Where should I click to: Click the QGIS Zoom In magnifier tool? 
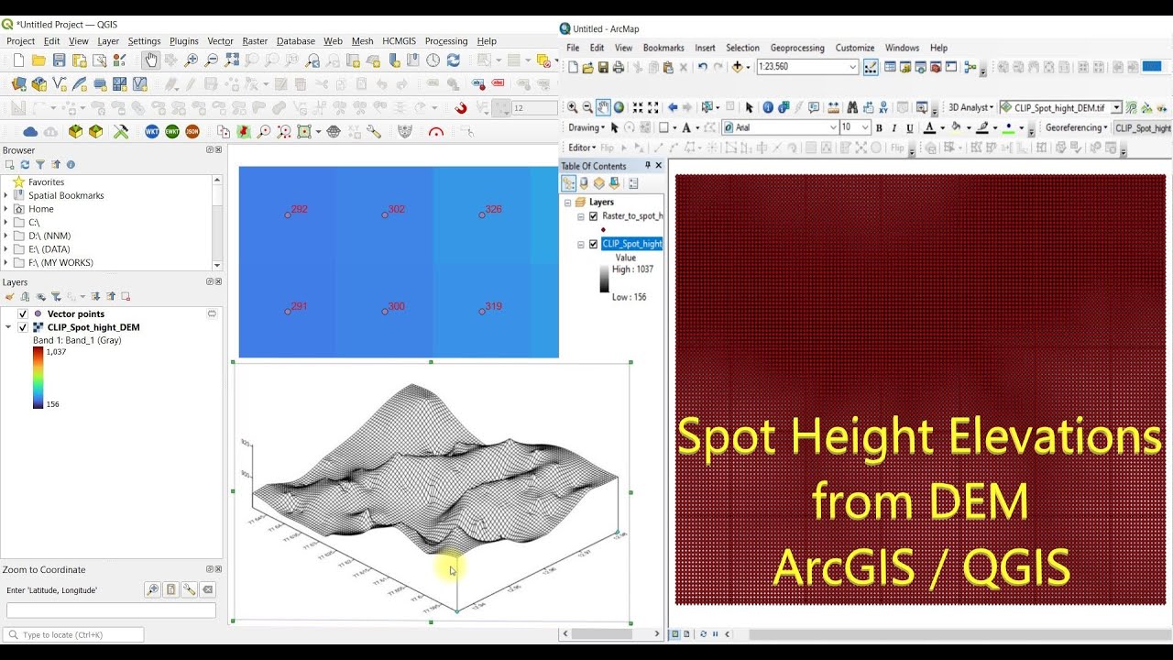191,60
